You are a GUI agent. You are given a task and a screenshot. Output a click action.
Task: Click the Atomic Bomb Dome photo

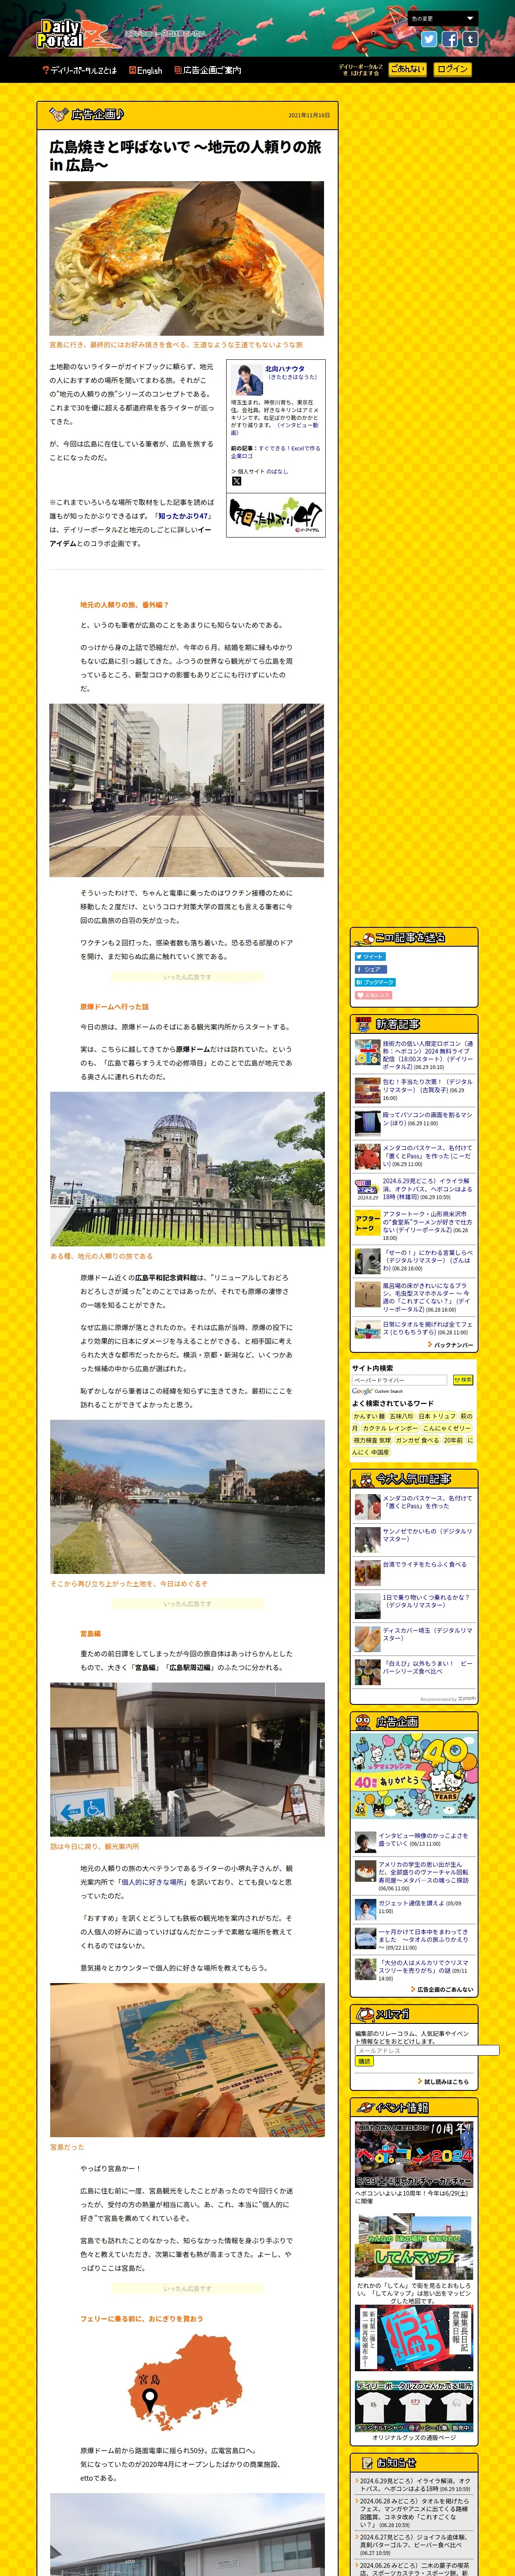tap(187, 1169)
